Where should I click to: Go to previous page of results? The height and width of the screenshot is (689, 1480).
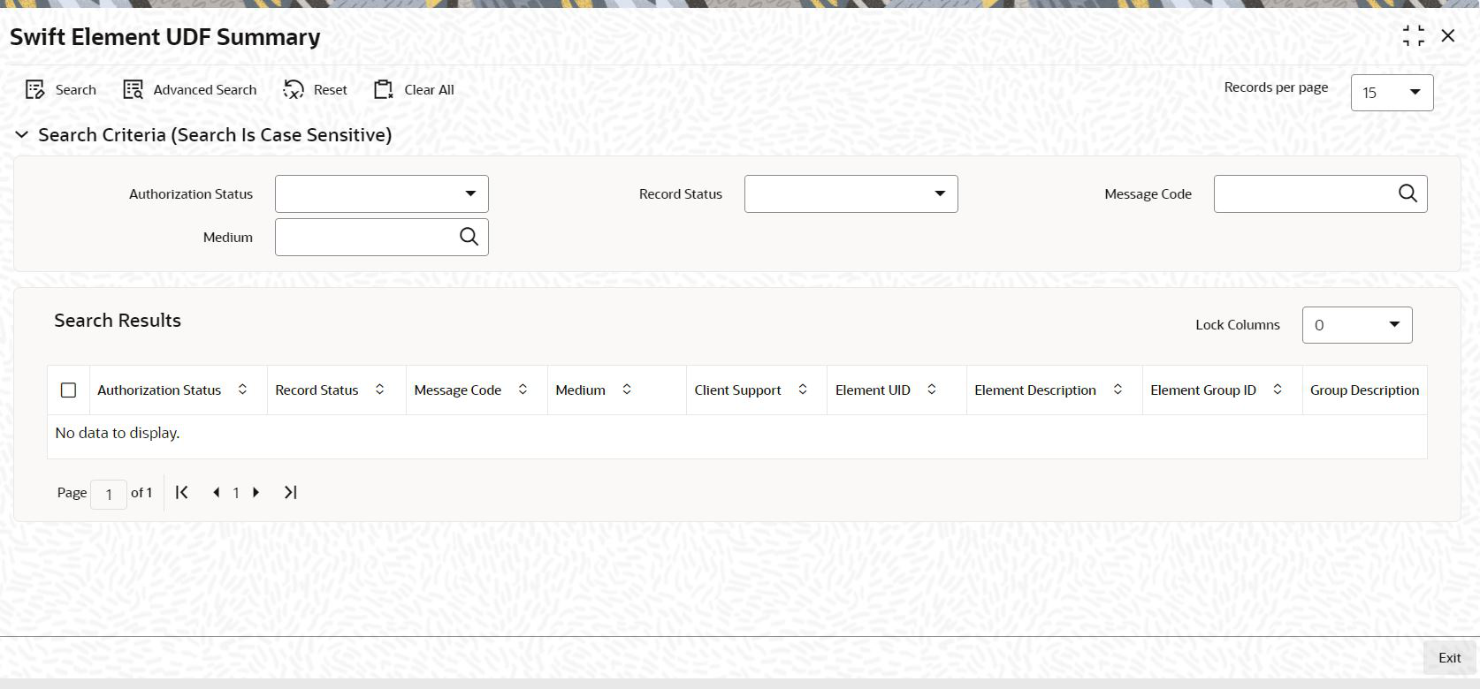(x=217, y=492)
